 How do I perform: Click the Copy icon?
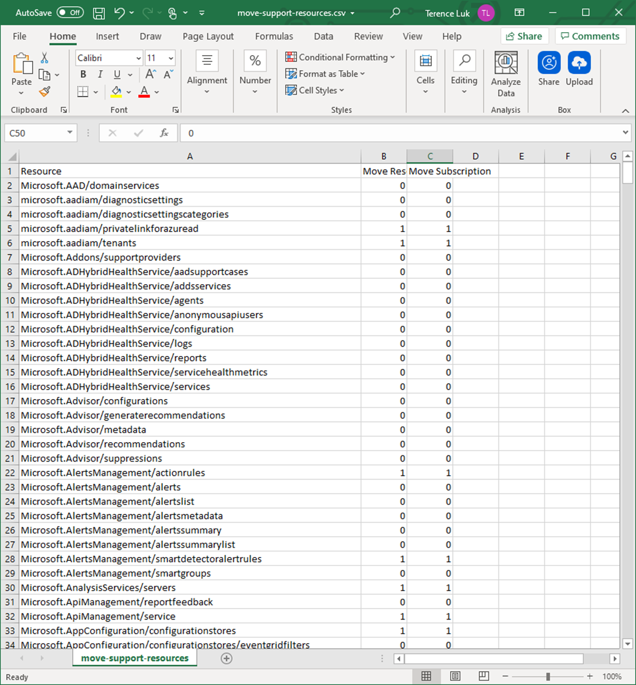tap(45, 75)
